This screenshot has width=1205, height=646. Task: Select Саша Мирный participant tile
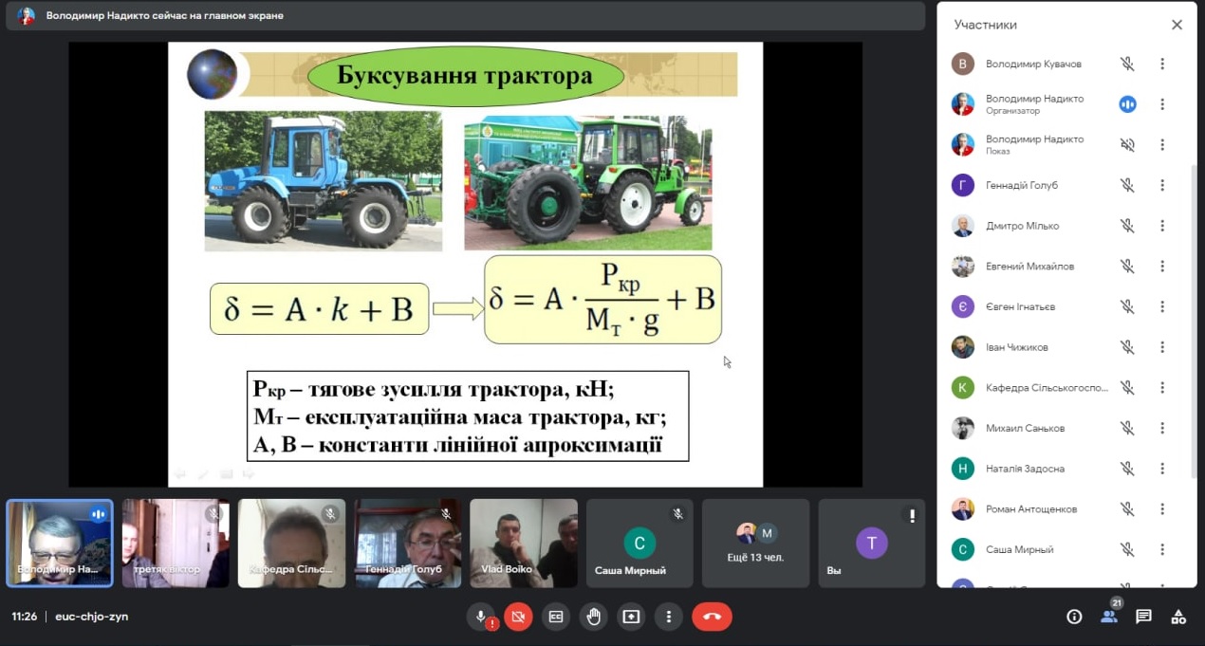[640, 544]
